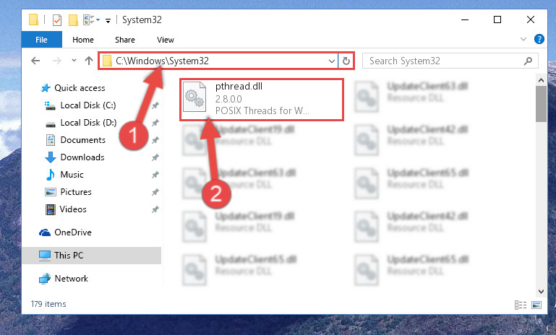The image size is (556, 335).
Task: Refresh the System32 folder view
Action: [x=346, y=61]
